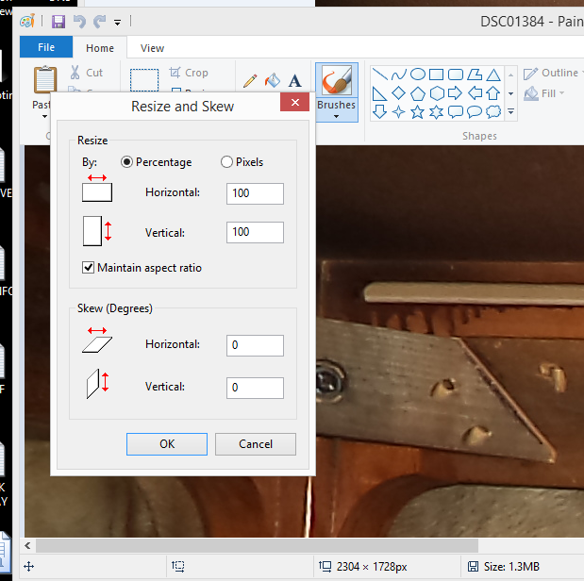Select the Pixels radio button

pos(226,162)
